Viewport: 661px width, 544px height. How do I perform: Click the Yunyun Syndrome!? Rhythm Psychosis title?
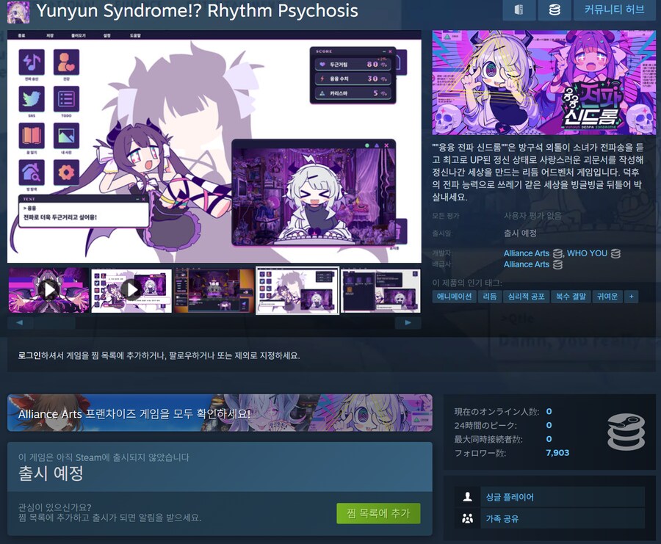198,10
